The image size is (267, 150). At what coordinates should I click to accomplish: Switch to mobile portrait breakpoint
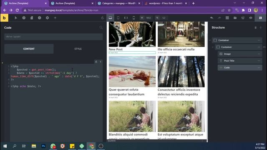[133, 18]
